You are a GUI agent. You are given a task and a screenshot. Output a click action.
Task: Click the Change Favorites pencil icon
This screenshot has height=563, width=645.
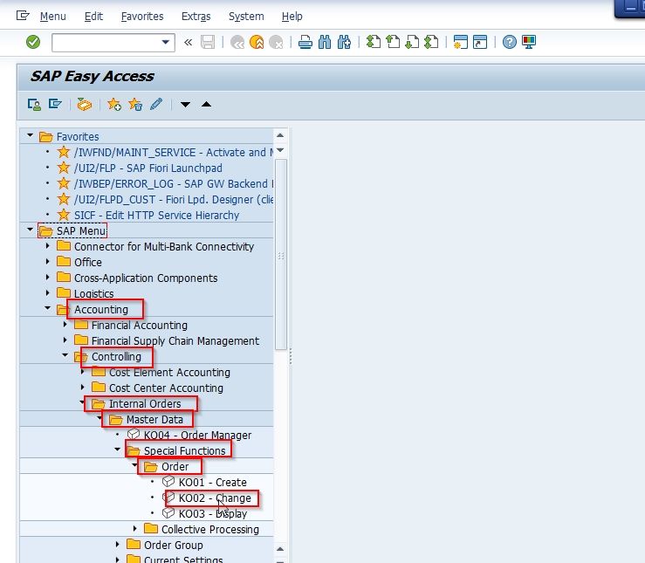click(x=156, y=105)
